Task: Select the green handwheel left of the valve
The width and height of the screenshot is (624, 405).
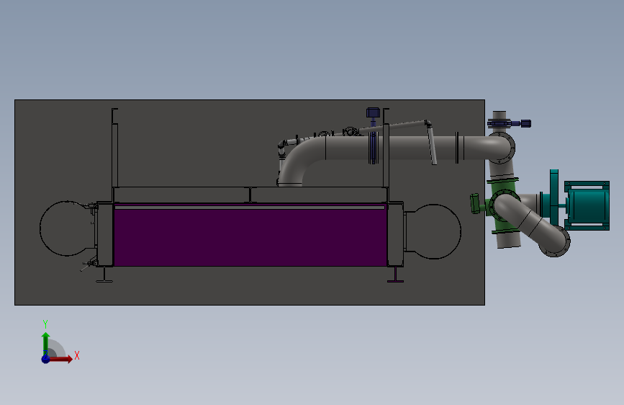Action: 475,203
